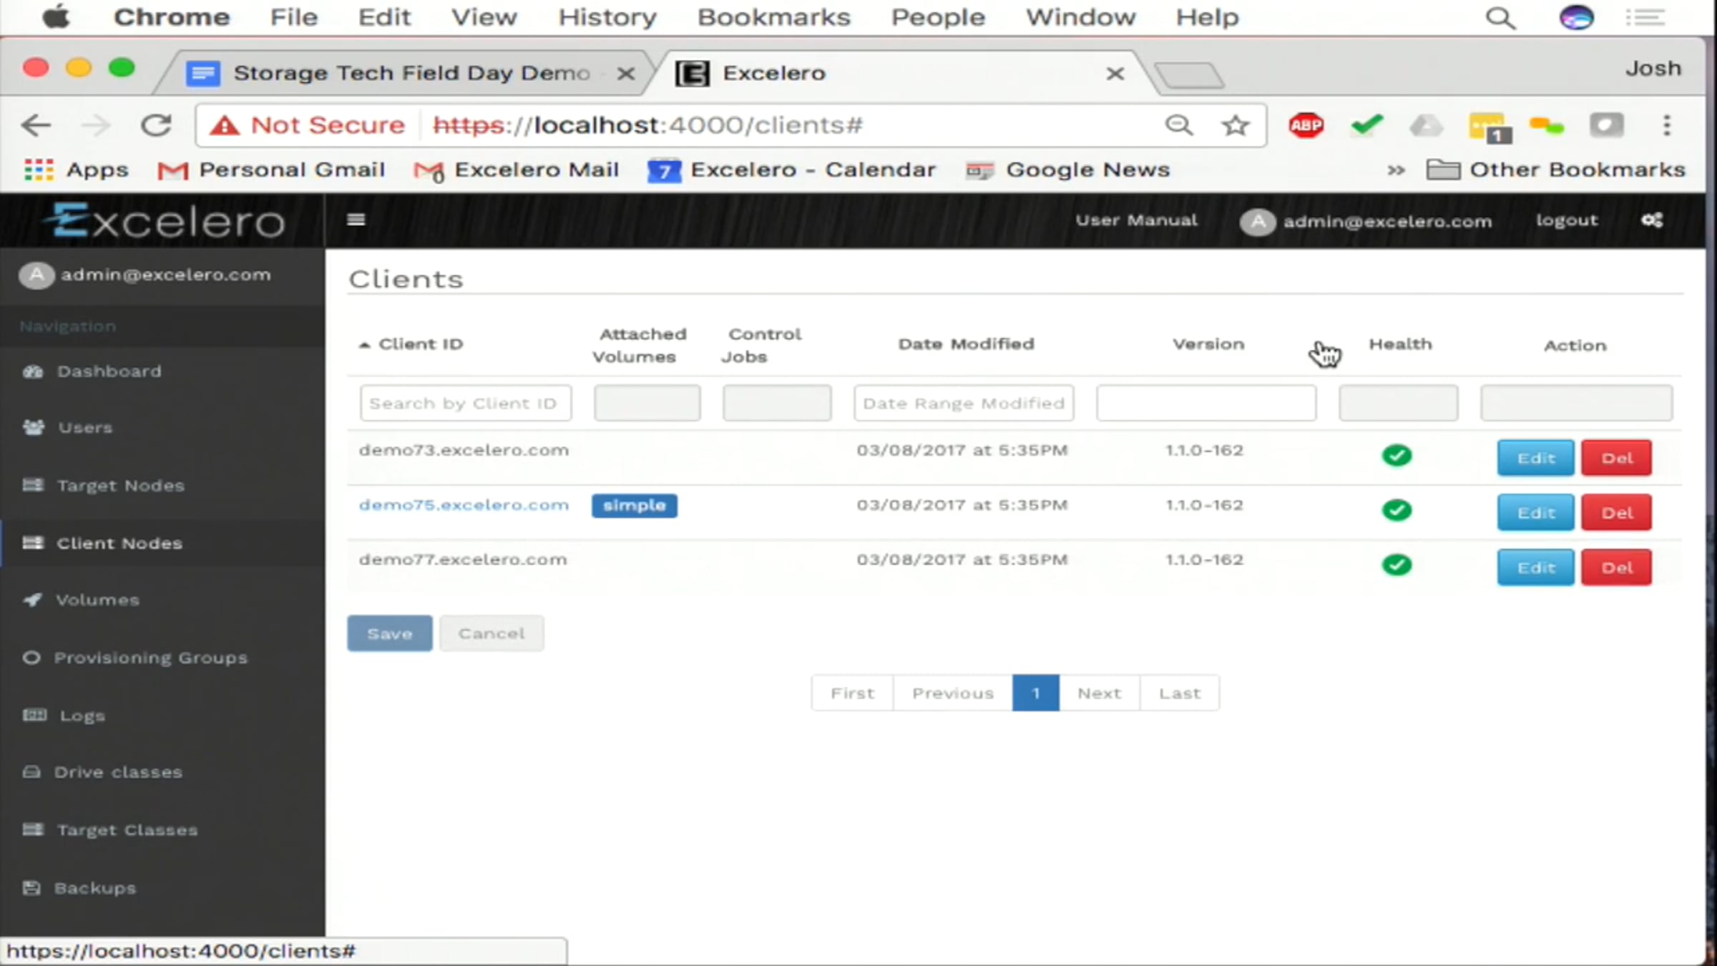Reload the page in Chrome
The image size is (1717, 966).
155,126
